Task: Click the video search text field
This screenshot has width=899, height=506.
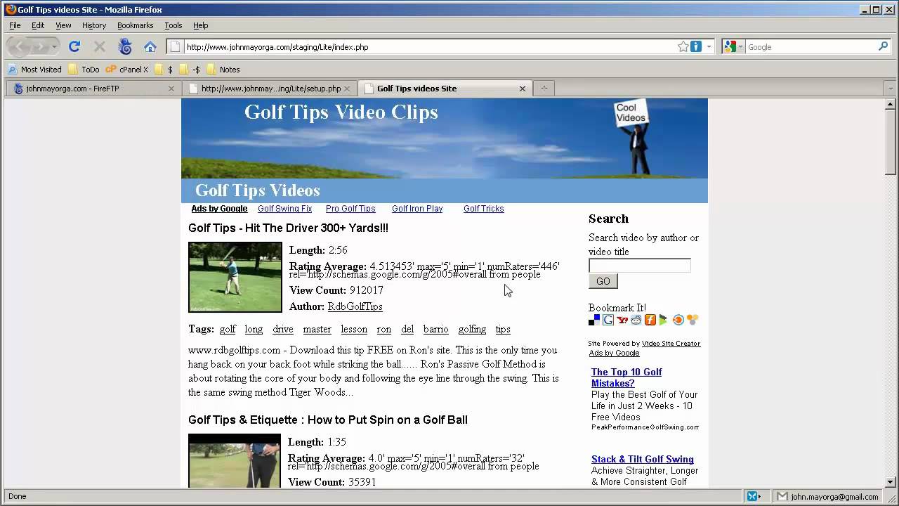Action: [x=639, y=265]
